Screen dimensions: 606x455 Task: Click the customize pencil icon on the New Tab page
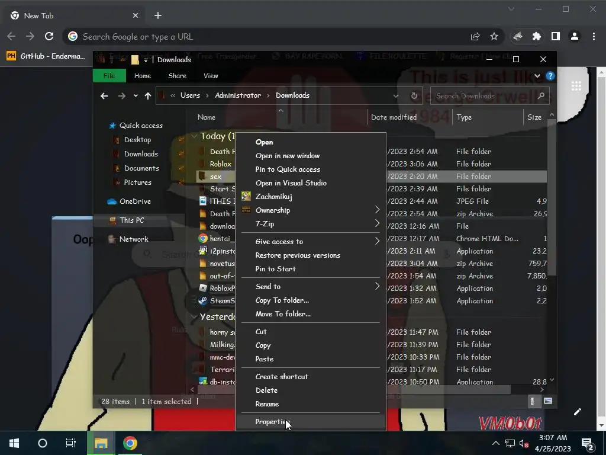[x=578, y=412]
